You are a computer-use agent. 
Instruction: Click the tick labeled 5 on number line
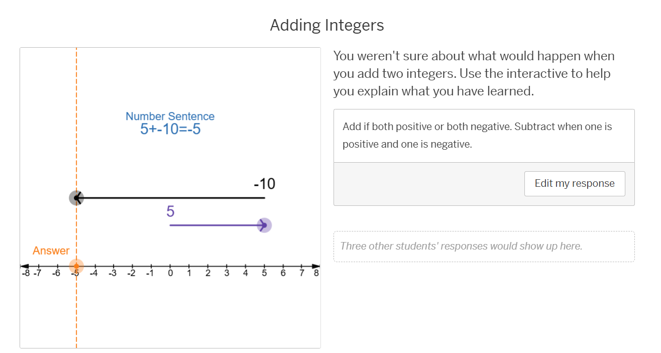(264, 266)
